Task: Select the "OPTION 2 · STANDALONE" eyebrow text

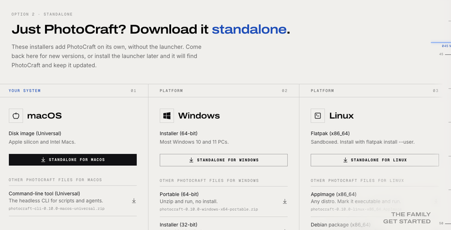Action: coord(42,14)
